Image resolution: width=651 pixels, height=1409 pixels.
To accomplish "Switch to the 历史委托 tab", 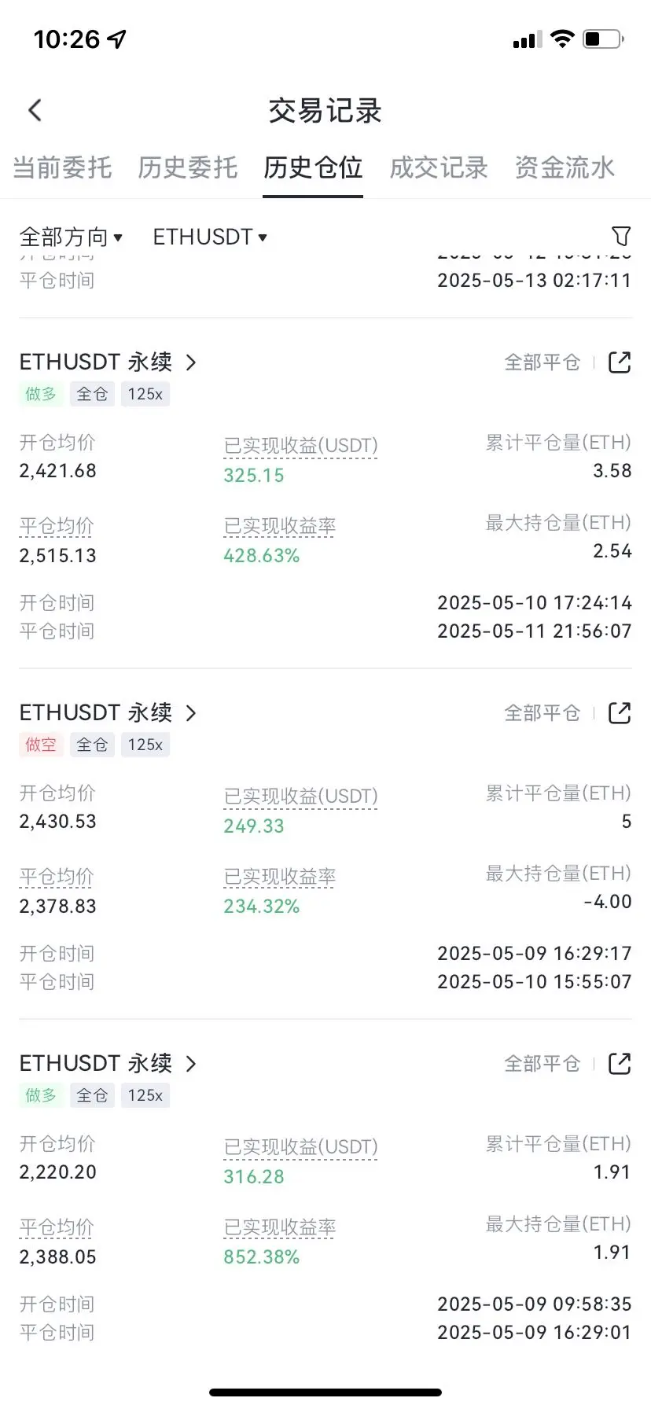I will [x=188, y=167].
